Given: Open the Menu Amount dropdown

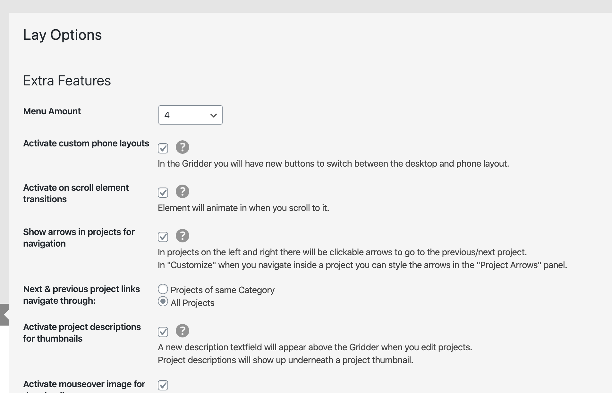Looking at the screenshot, I should point(190,115).
